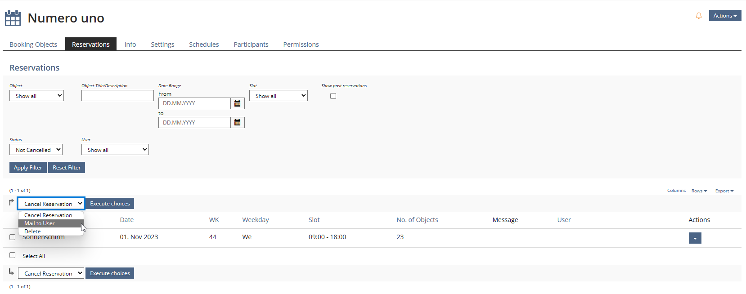This screenshot has height=294, width=746.
Task: Click the top Execute choices button
Action: (110, 204)
